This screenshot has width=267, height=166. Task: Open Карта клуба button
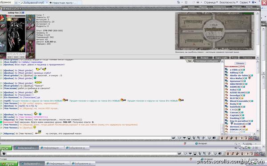(221, 58)
